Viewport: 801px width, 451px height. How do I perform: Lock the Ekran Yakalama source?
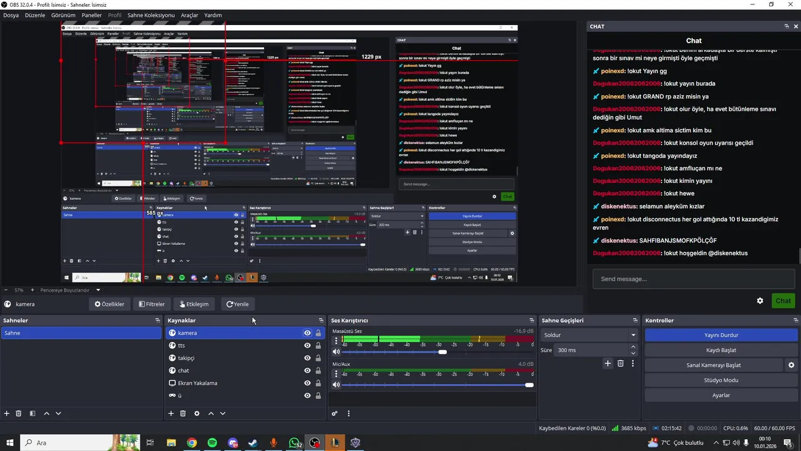point(319,383)
